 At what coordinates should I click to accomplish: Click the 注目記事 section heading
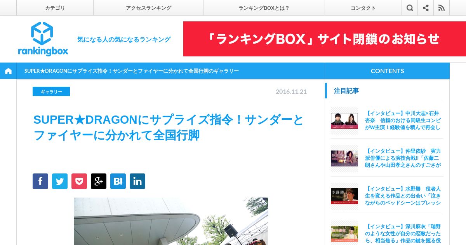click(x=346, y=91)
